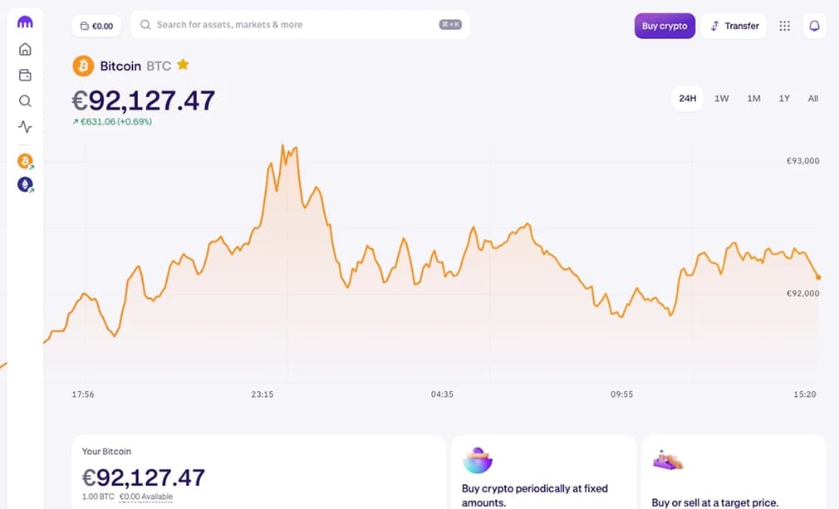Switch chart to 1M range

click(753, 98)
